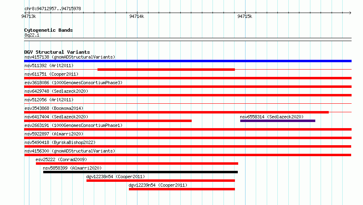Open nsv5858399 (Almarri2020) label

pos(72,168)
